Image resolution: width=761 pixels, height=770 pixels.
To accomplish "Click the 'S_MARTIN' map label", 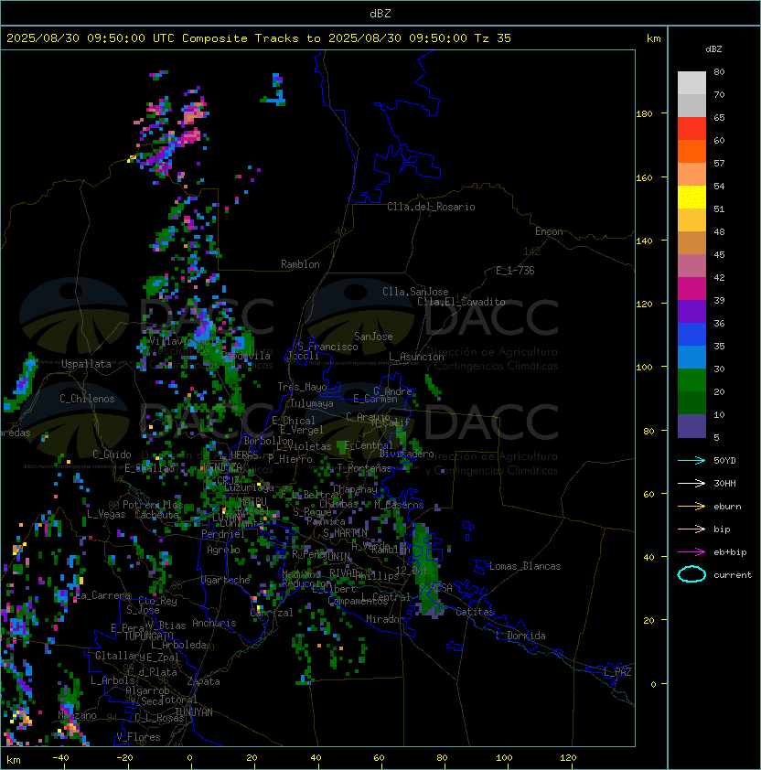I will pyautogui.click(x=345, y=533).
